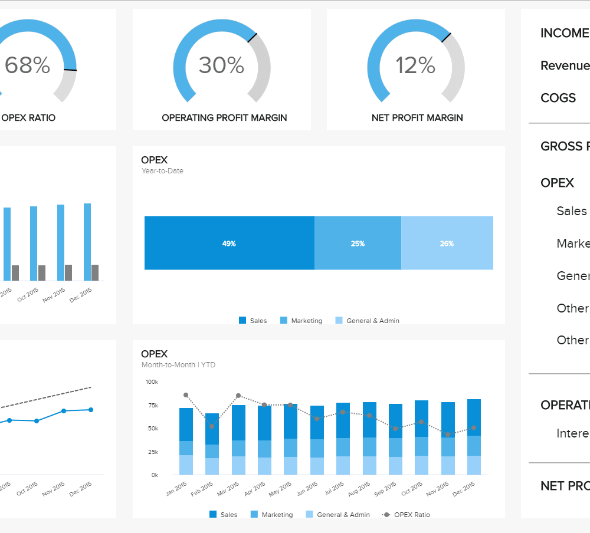Viewport: 590px width, 533px height.
Task: Select the OPEX heading in income statement
Action: [x=557, y=183]
